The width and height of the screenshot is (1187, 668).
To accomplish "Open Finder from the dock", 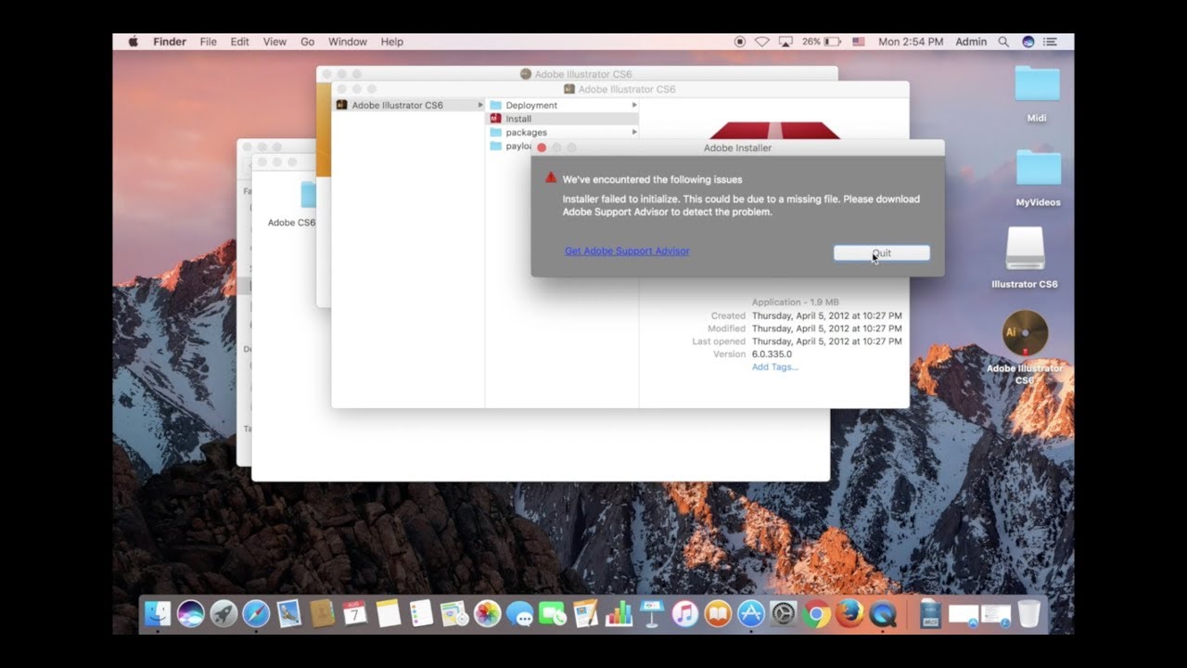I will pos(158,613).
